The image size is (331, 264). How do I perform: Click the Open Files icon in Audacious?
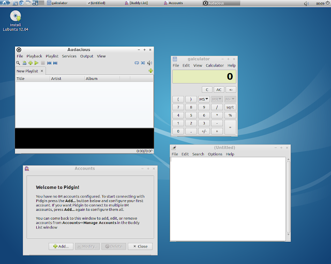(24, 63)
